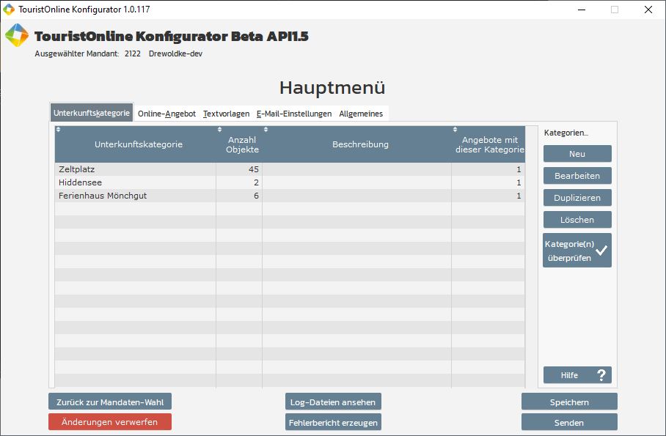Save with the Speichern button
This screenshot has width=666, height=436.
pos(569,402)
